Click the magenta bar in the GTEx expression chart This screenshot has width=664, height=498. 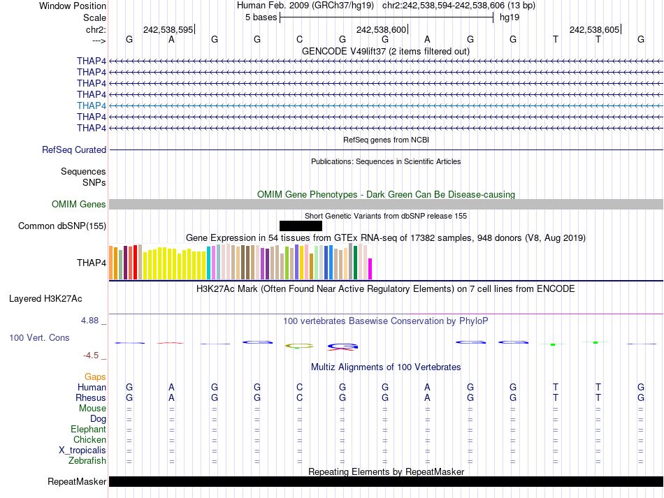click(x=370, y=268)
